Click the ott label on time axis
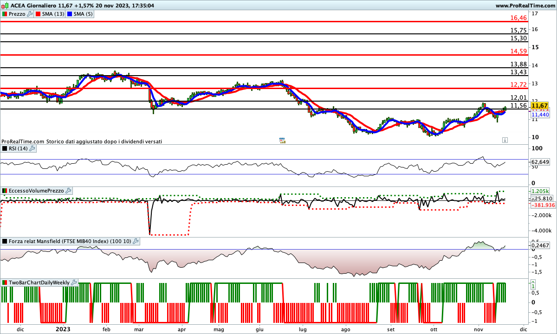Viewport: 557px width, 334px height. tap(434, 329)
